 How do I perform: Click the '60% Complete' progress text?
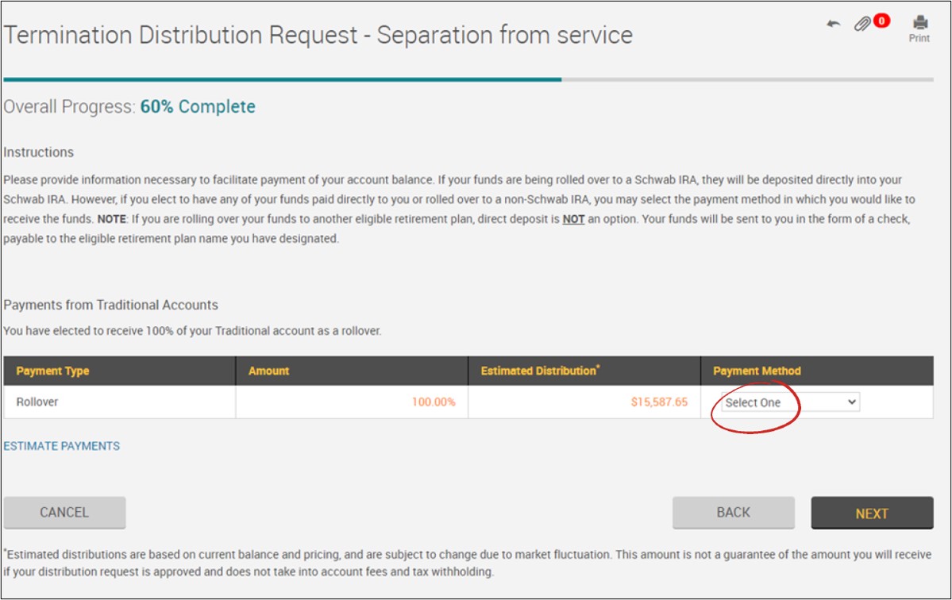pyautogui.click(x=198, y=107)
